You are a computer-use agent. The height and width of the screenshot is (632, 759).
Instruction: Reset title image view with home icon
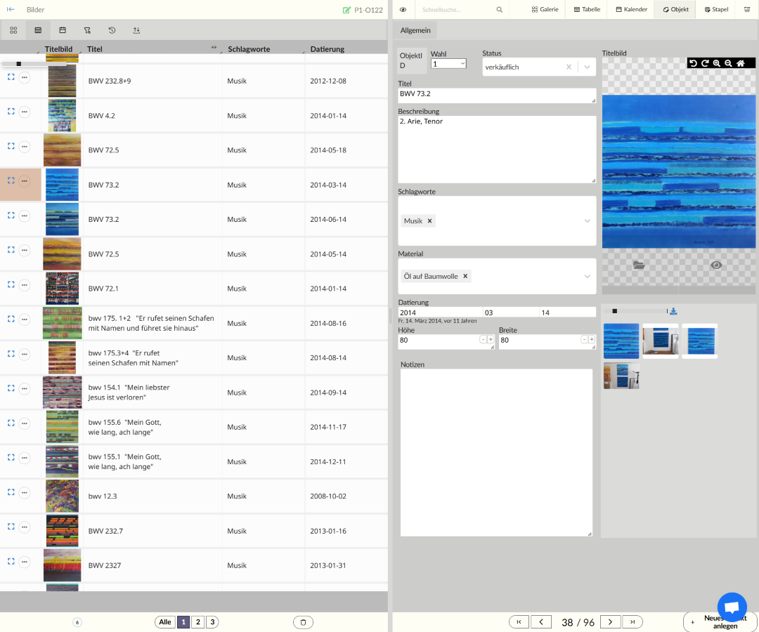[x=740, y=63]
